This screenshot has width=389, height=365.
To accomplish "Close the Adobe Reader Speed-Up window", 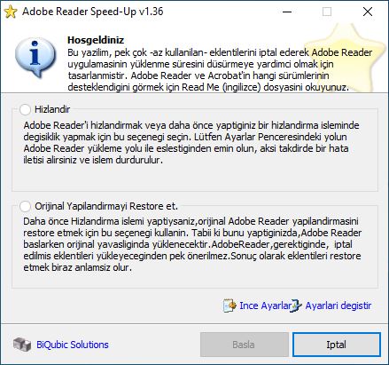I will click(368, 12).
